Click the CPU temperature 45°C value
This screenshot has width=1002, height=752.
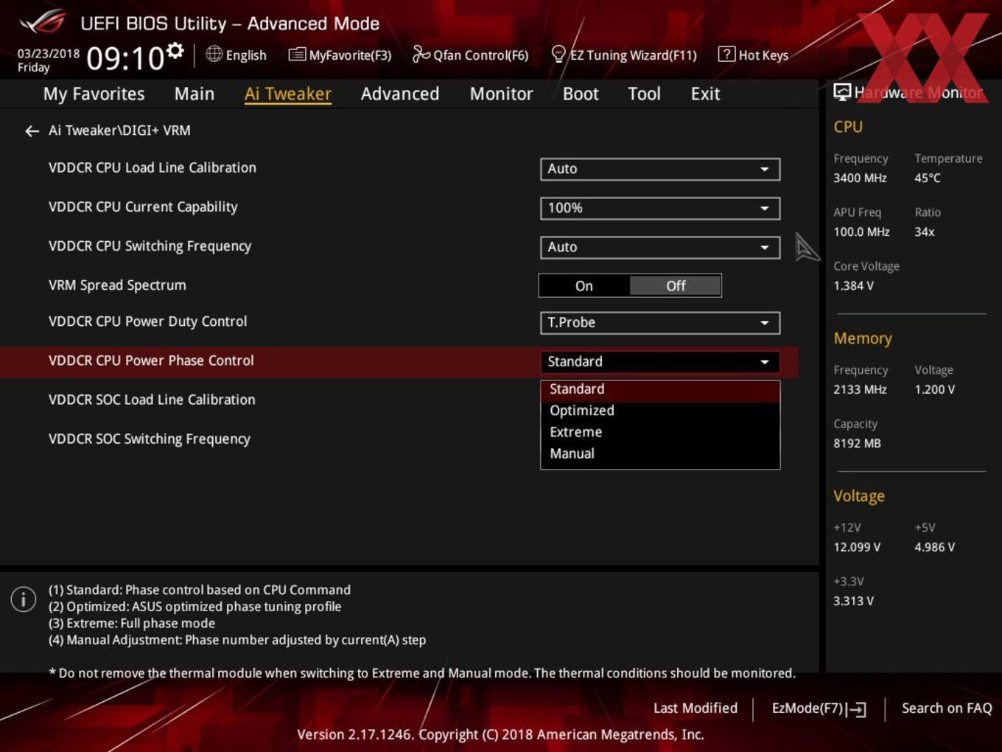point(928,178)
